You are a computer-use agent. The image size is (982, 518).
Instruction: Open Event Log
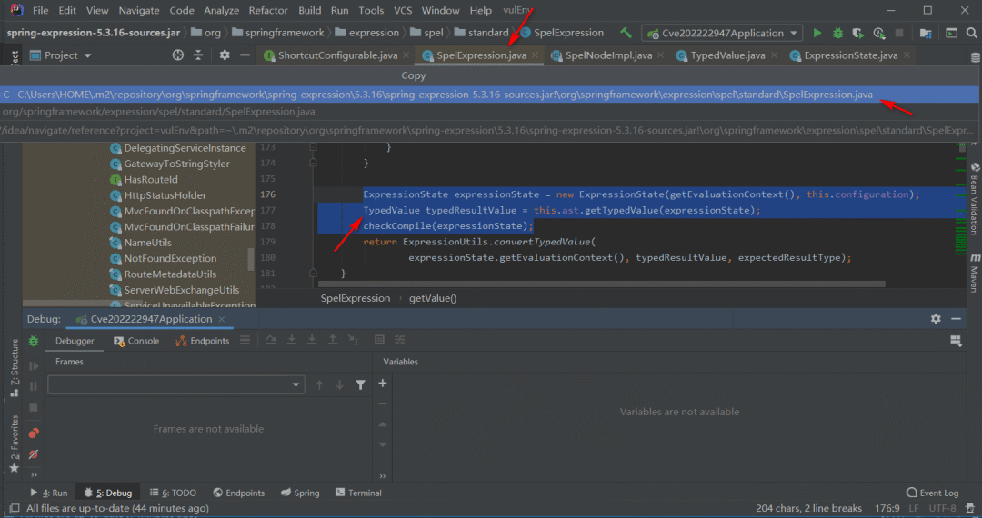point(933,493)
